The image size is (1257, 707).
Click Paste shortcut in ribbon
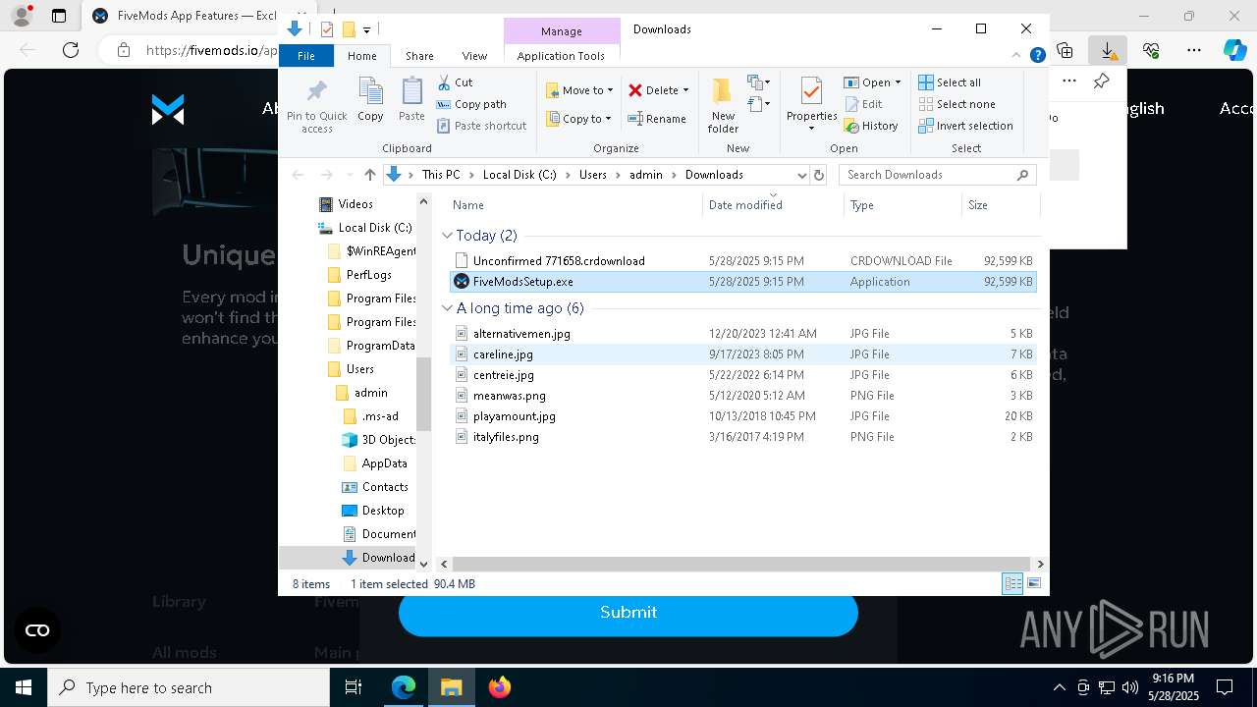pos(481,126)
